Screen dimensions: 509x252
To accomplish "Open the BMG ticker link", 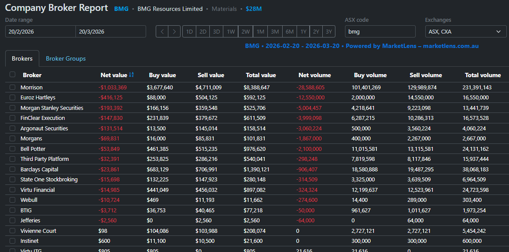I will click(x=121, y=9).
